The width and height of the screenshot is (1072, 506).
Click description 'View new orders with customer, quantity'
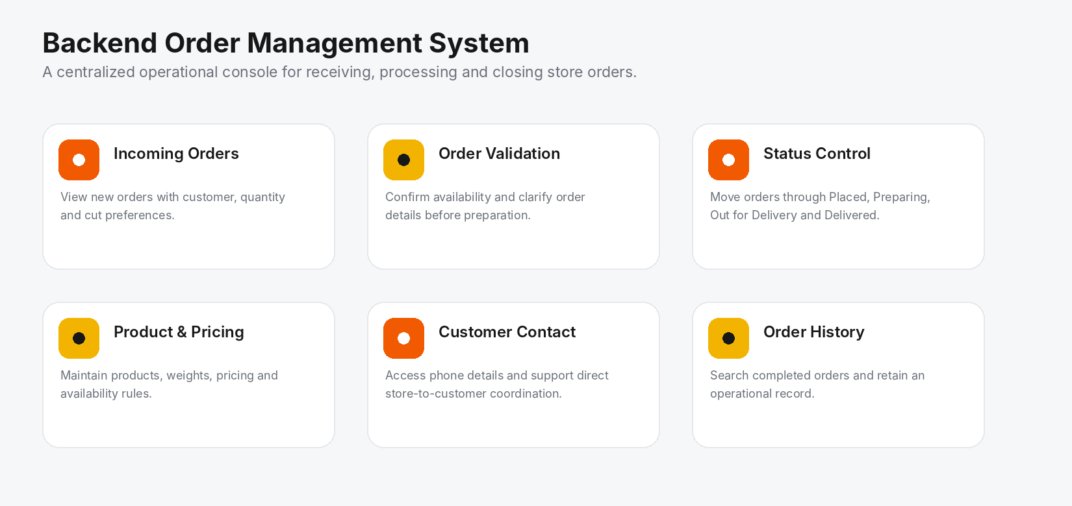coord(173,197)
